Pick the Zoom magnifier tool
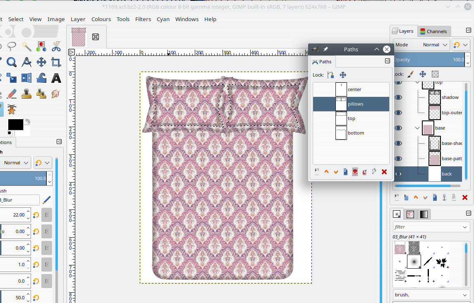The height and width of the screenshot is (303, 474). 12,63
